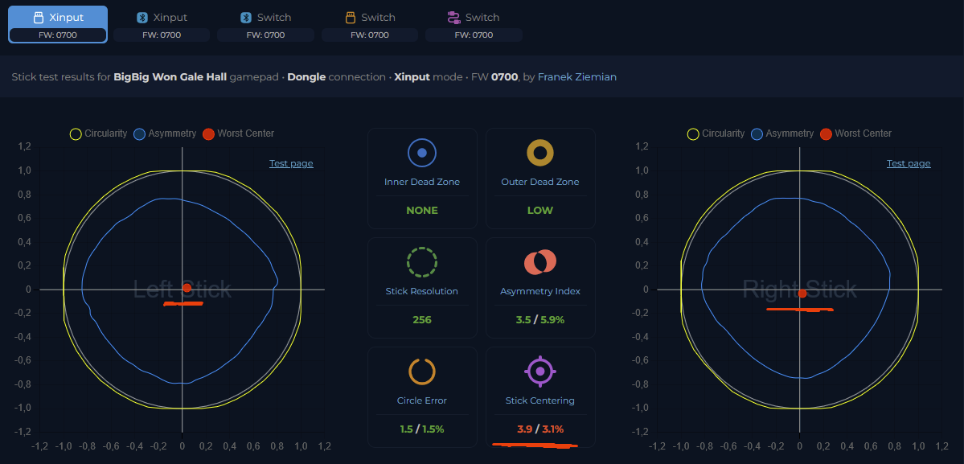Open the Bluetooth Switch mode tab
The height and width of the screenshot is (464, 964).
coord(265,25)
